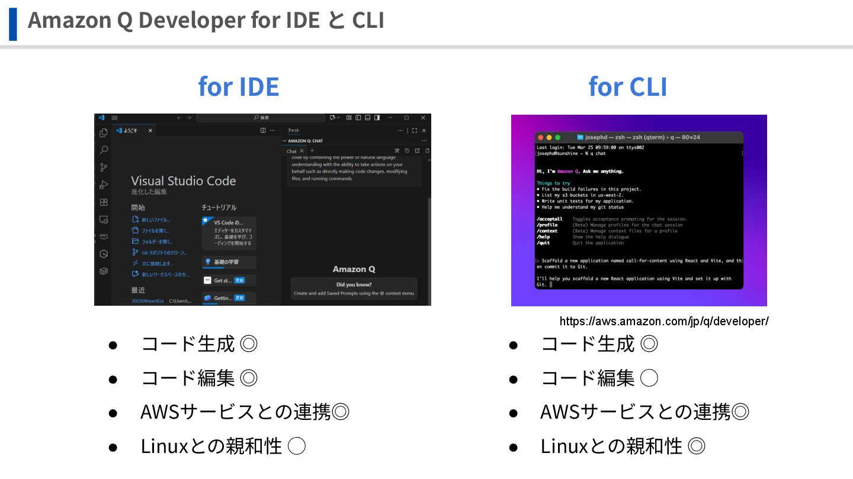Screen dimensions: 853x479
Task: Click Git リポジトリのクローン... link
Action: coord(160,252)
